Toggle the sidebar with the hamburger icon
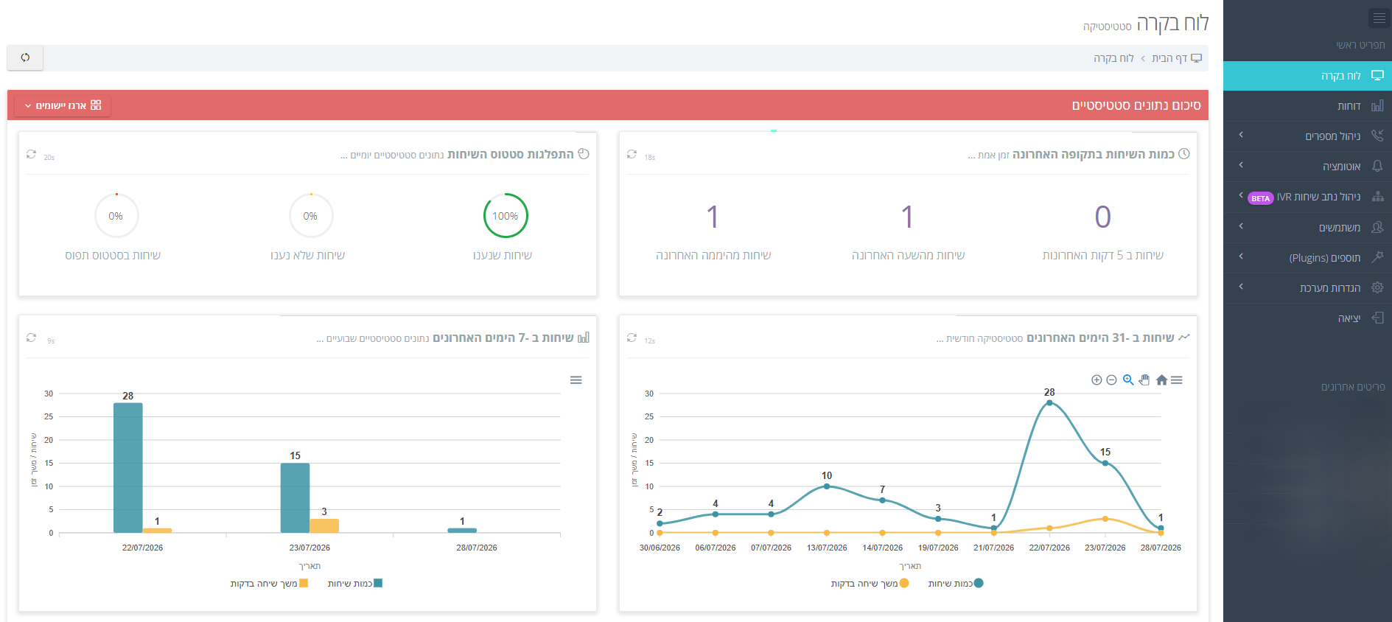1392x622 pixels. [1379, 18]
